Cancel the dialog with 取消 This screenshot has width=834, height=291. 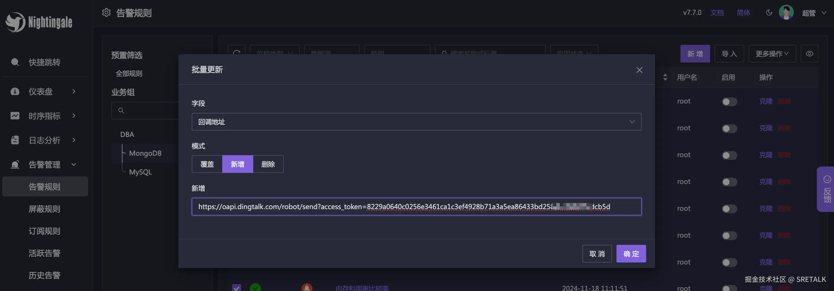tap(597, 254)
